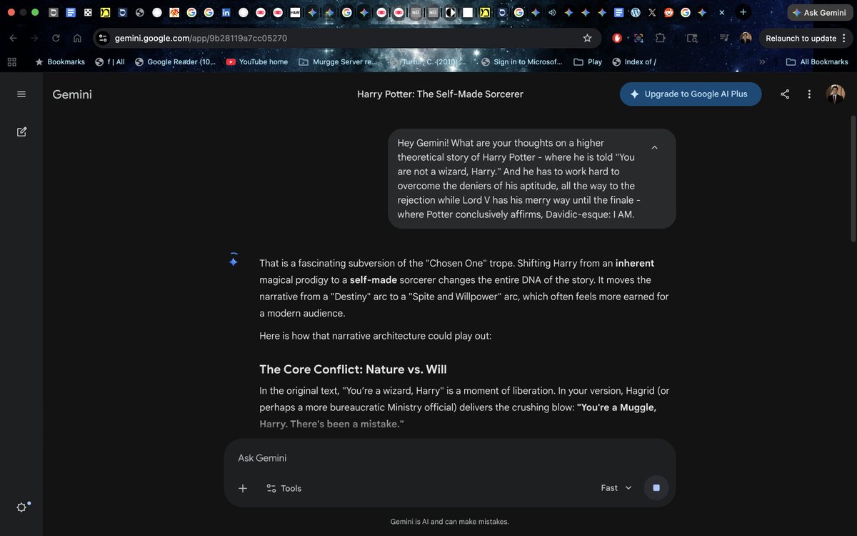Stop the response generation
The width and height of the screenshot is (857, 536).
pos(656,487)
